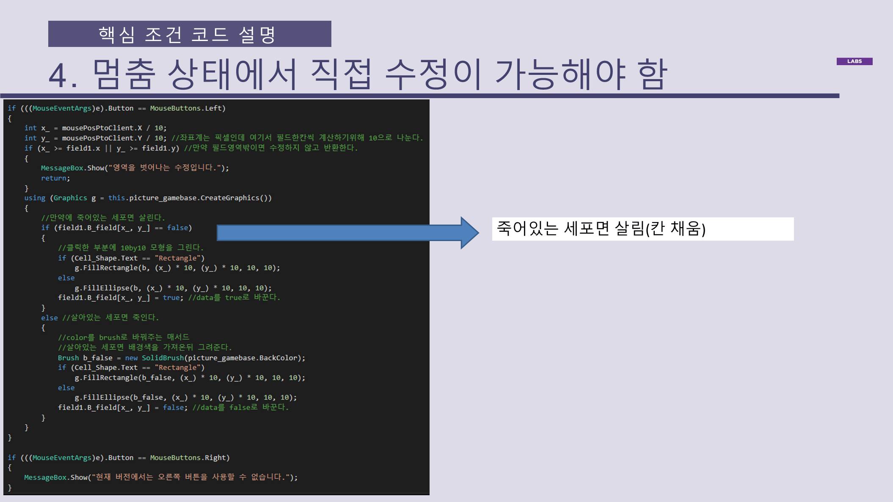Click the return; statement in code
Image resolution: width=893 pixels, height=502 pixels.
[55, 178]
